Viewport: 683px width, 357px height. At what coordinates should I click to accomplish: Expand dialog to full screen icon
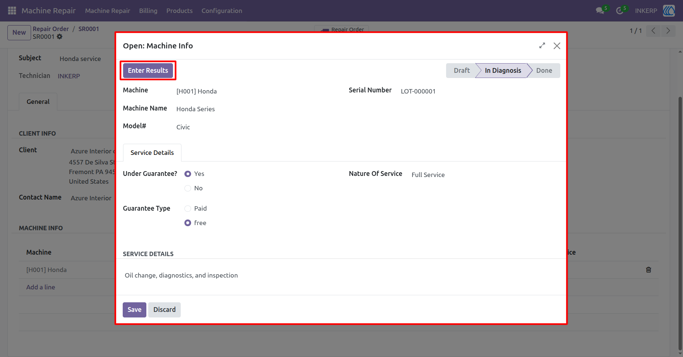[x=542, y=45]
